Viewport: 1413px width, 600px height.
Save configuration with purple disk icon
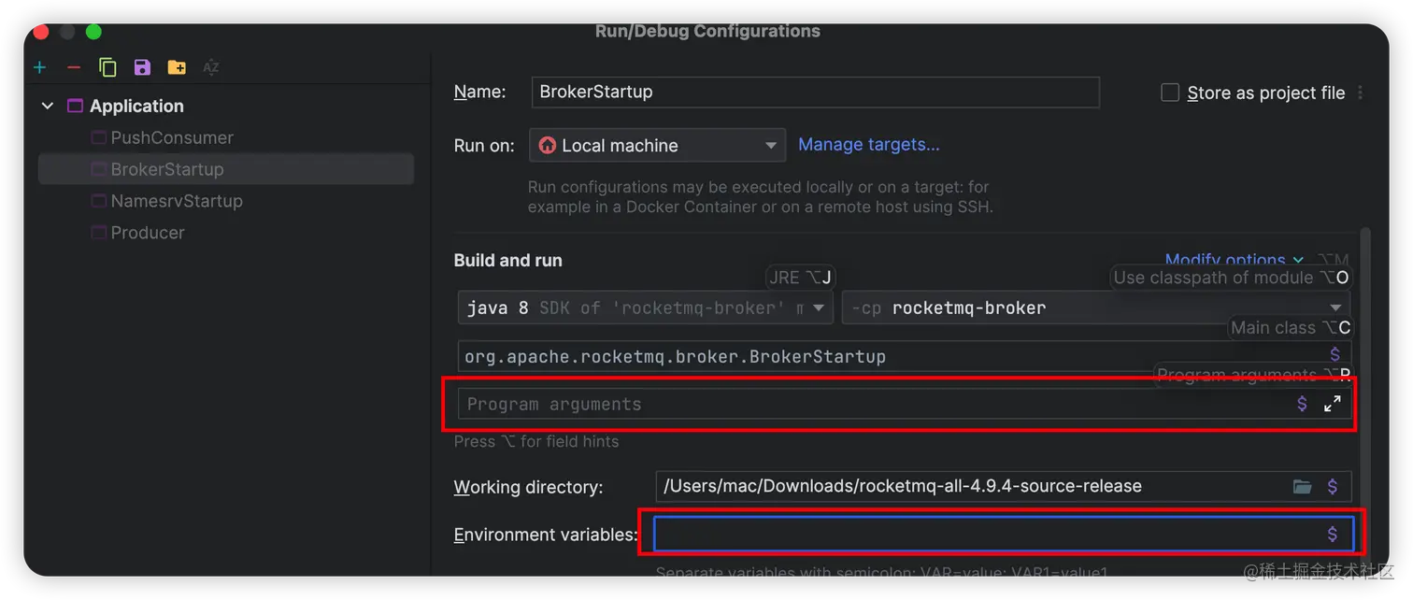click(142, 67)
